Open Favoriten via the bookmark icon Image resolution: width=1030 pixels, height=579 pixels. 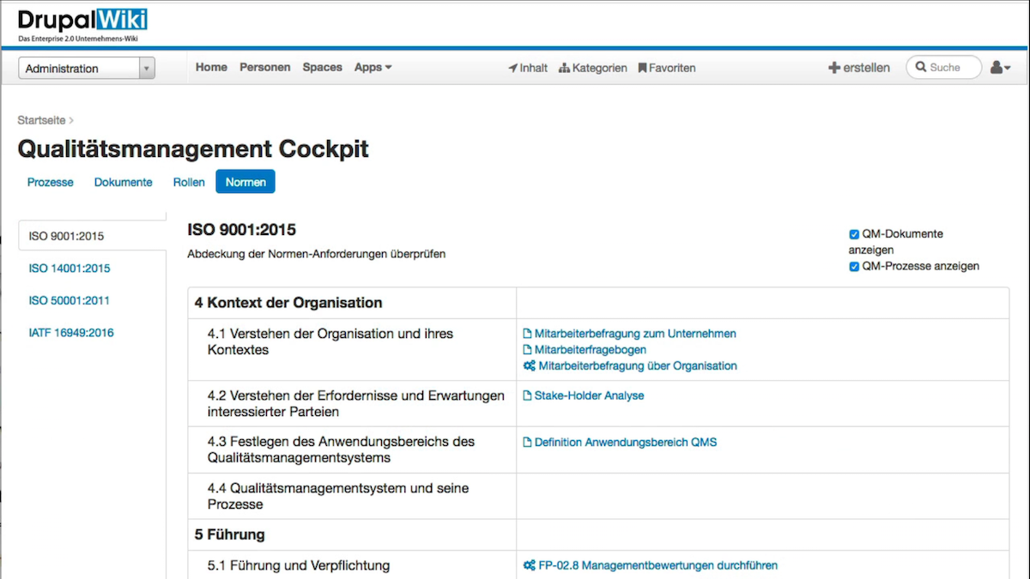pyautogui.click(x=642, y=68)
